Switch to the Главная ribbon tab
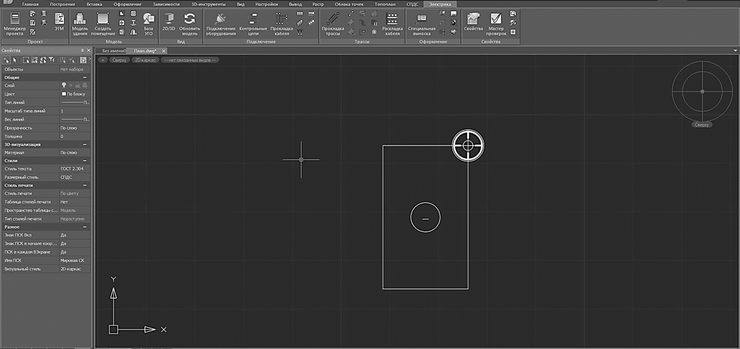740x349 pixels. click(30, 4)
